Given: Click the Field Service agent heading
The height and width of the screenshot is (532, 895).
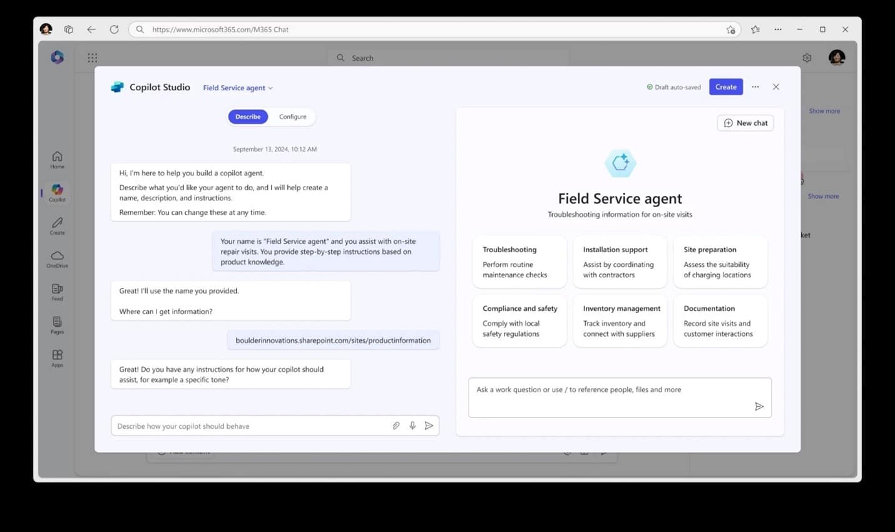Looking at the screenshot, I should tap(620, 198).
